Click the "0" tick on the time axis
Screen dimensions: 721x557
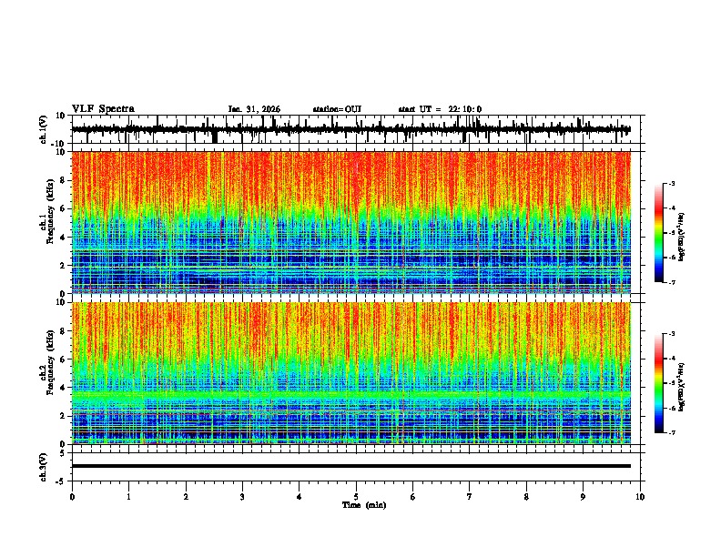point(72,497)
